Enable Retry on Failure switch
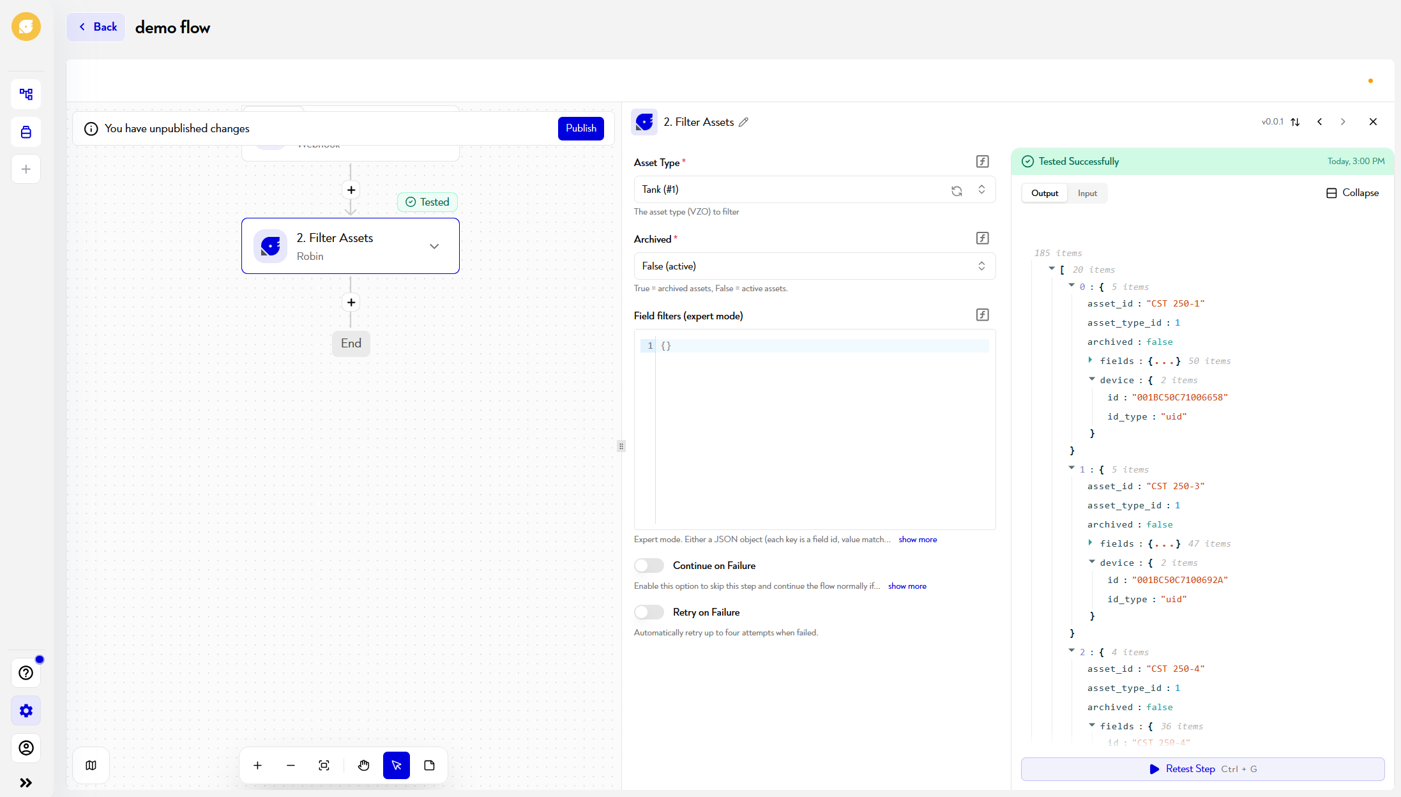The image size is (1401, 797). click(x=649, y=612)
